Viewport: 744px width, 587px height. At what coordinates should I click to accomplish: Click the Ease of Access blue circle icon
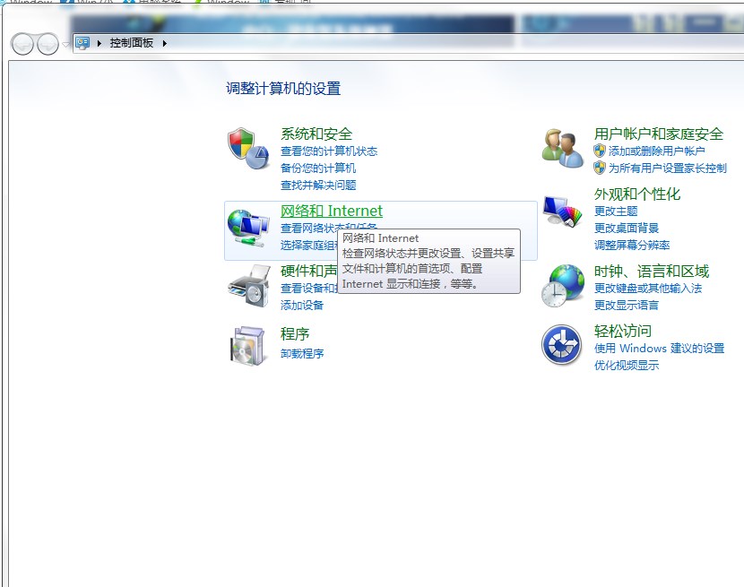[562, 344]
